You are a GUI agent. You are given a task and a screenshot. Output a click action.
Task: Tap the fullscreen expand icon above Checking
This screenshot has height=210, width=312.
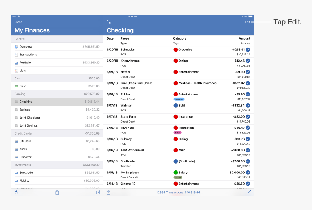[x=108, y=22]
